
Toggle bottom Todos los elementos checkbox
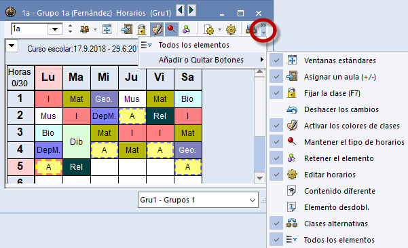click(x=276, y=240)
